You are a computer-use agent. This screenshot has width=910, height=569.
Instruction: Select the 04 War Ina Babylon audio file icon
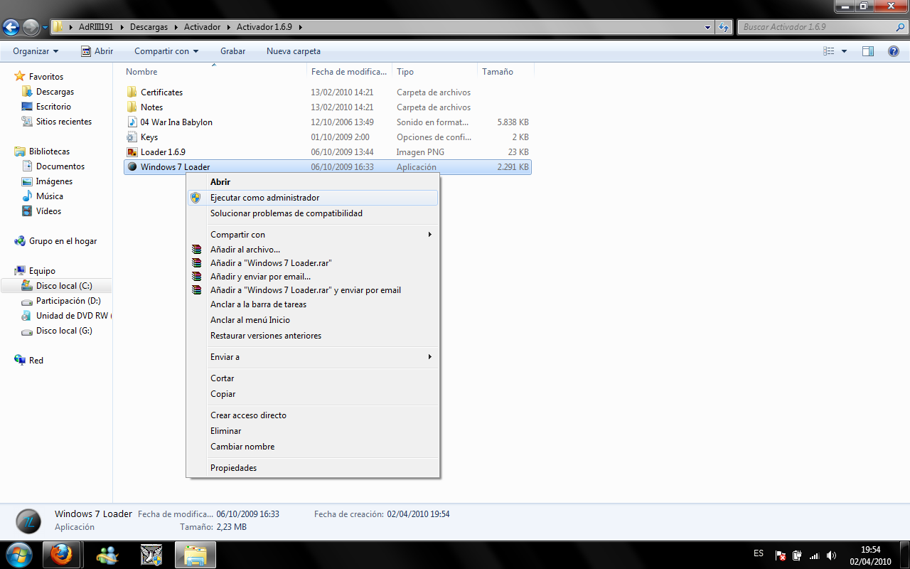(132, 122)
